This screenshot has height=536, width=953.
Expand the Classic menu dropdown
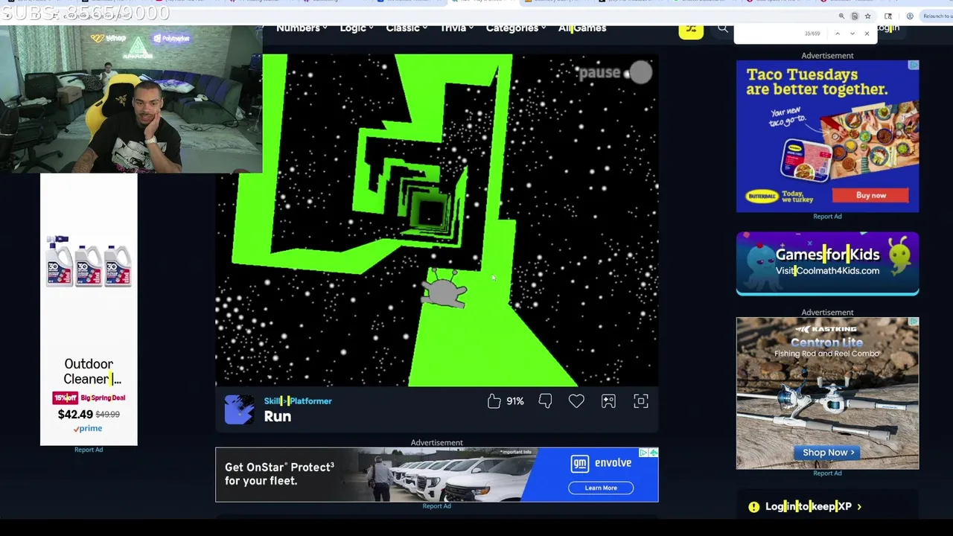click(407, 28)
